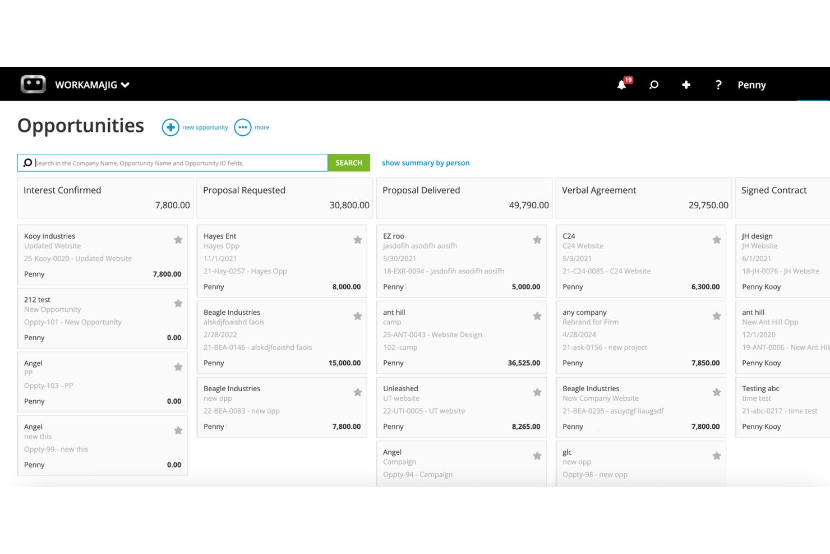
Task: Open the JH design opportunity card
Action: click(x=783, y=261)
